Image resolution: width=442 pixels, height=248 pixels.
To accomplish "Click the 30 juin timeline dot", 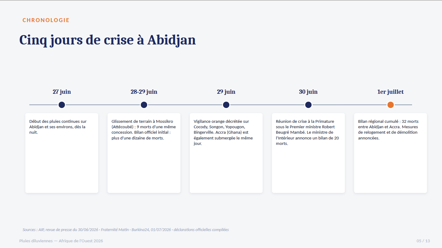I will coord(308,105).
